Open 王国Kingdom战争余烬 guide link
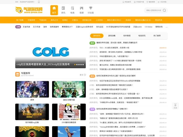The width and height of the screenshot is (183, 137). [84, 27]
